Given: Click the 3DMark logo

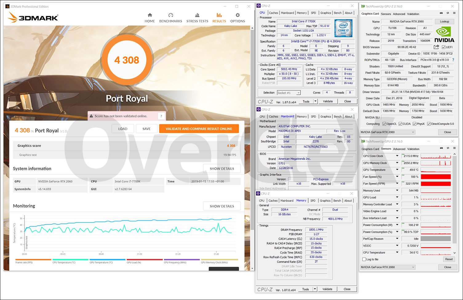Looking at the screenshot, I should tap(33, 18).
